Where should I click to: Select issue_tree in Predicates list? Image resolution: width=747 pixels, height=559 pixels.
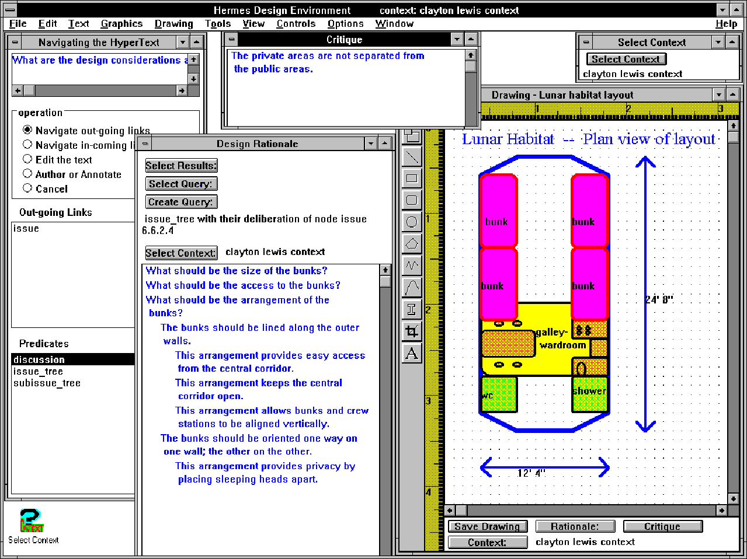[73, 371]
